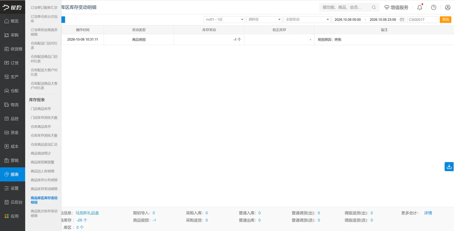The image size is (454, 231).
Task: Open 商品保质期预警 report
Action: point(43,162)
